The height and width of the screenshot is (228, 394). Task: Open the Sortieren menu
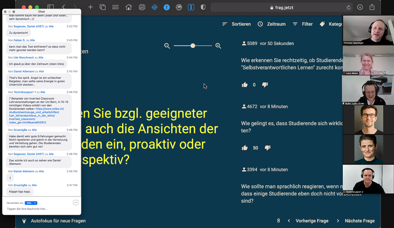pos(236,24)
